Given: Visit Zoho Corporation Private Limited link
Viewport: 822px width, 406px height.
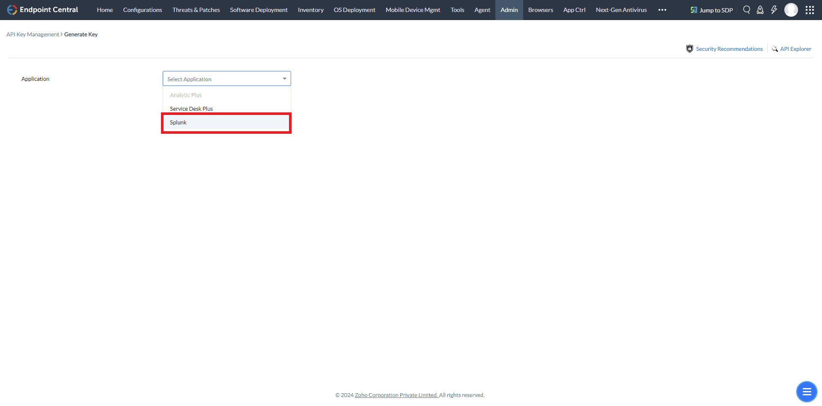Looking at the screenshot, I should pyautogui.click(x=396, y=395).
